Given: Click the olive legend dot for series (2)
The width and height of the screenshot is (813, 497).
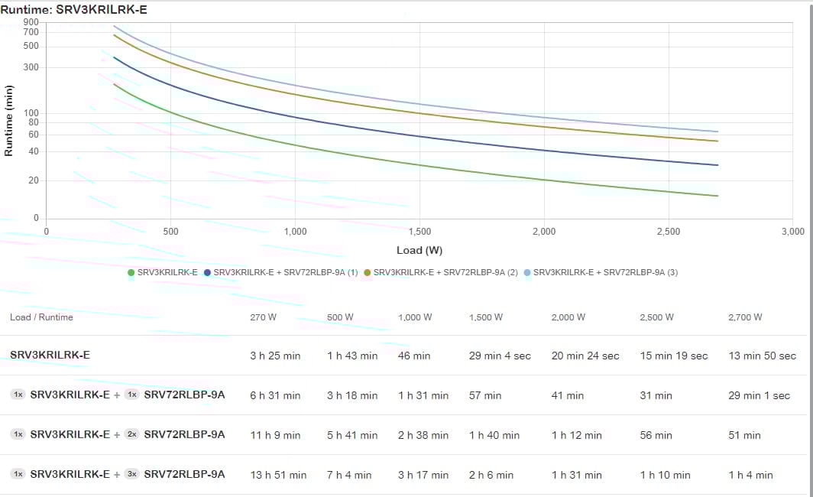Looking at the screenshot, I should tap(368, 272).
